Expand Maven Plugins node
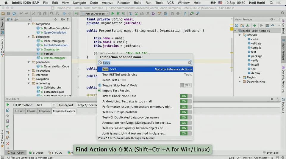 point(240,77)
